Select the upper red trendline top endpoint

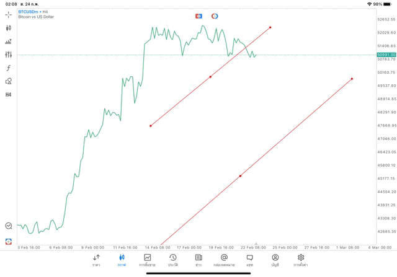click(270, 27)
